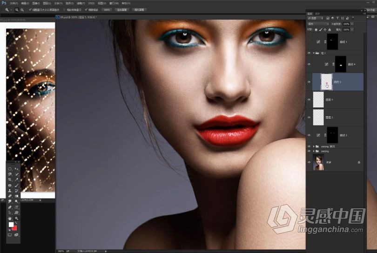Switch layer filtering on or off
This screenshot has width=377, height=253.
pyautogui.click(x=353, y=18)
